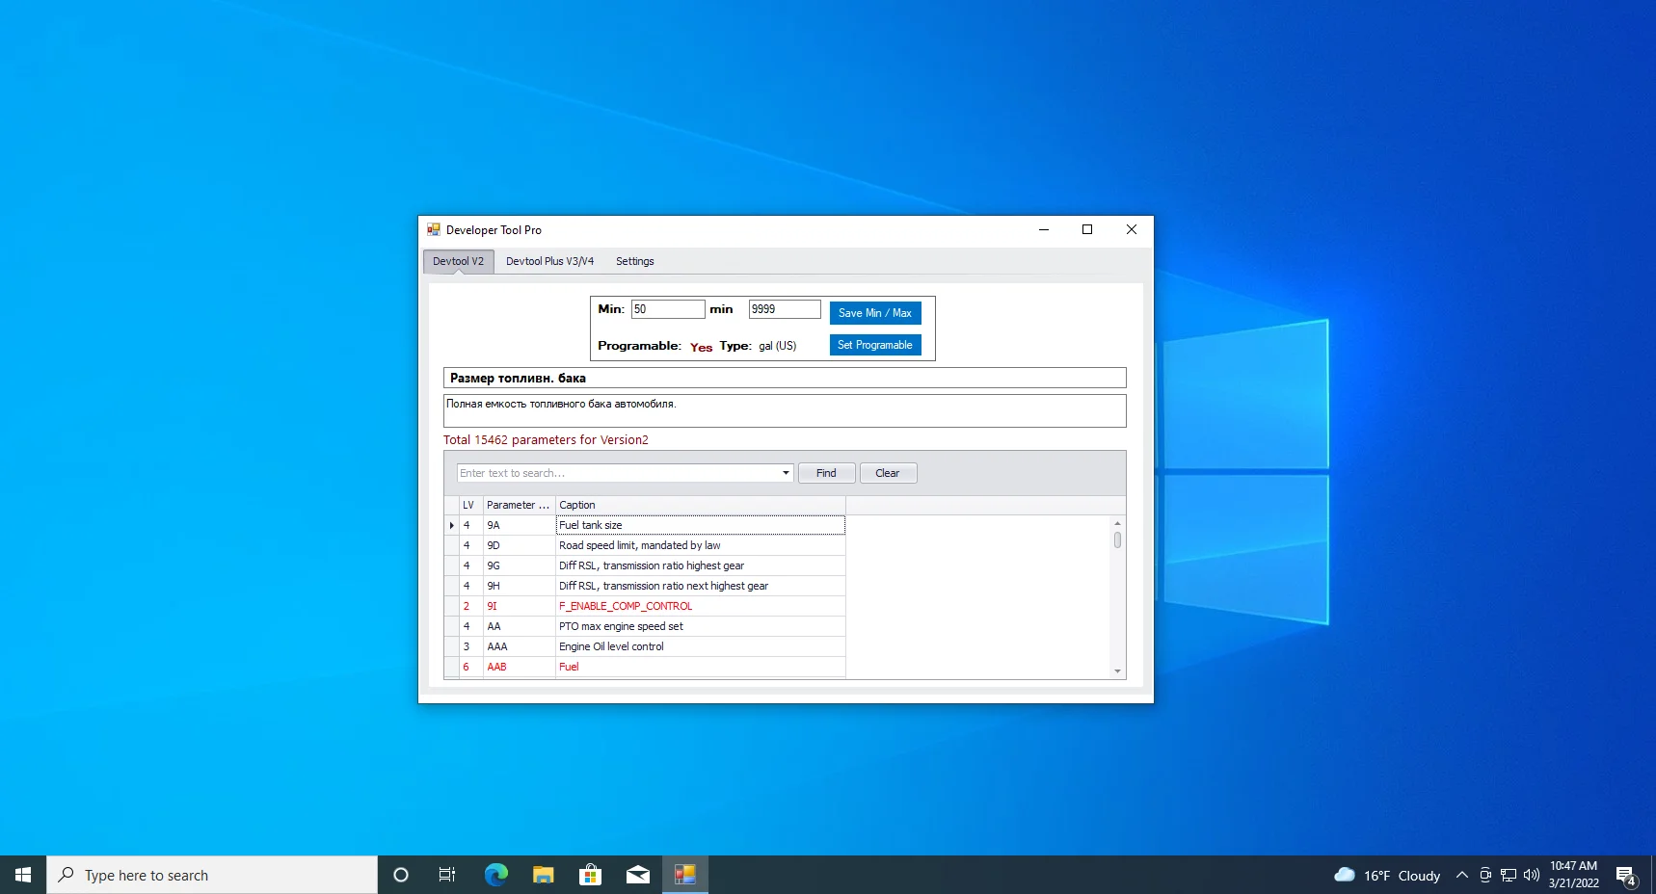Sort by the Caption column header
The height and width of the screenshot is (894, 1656).
700,505
